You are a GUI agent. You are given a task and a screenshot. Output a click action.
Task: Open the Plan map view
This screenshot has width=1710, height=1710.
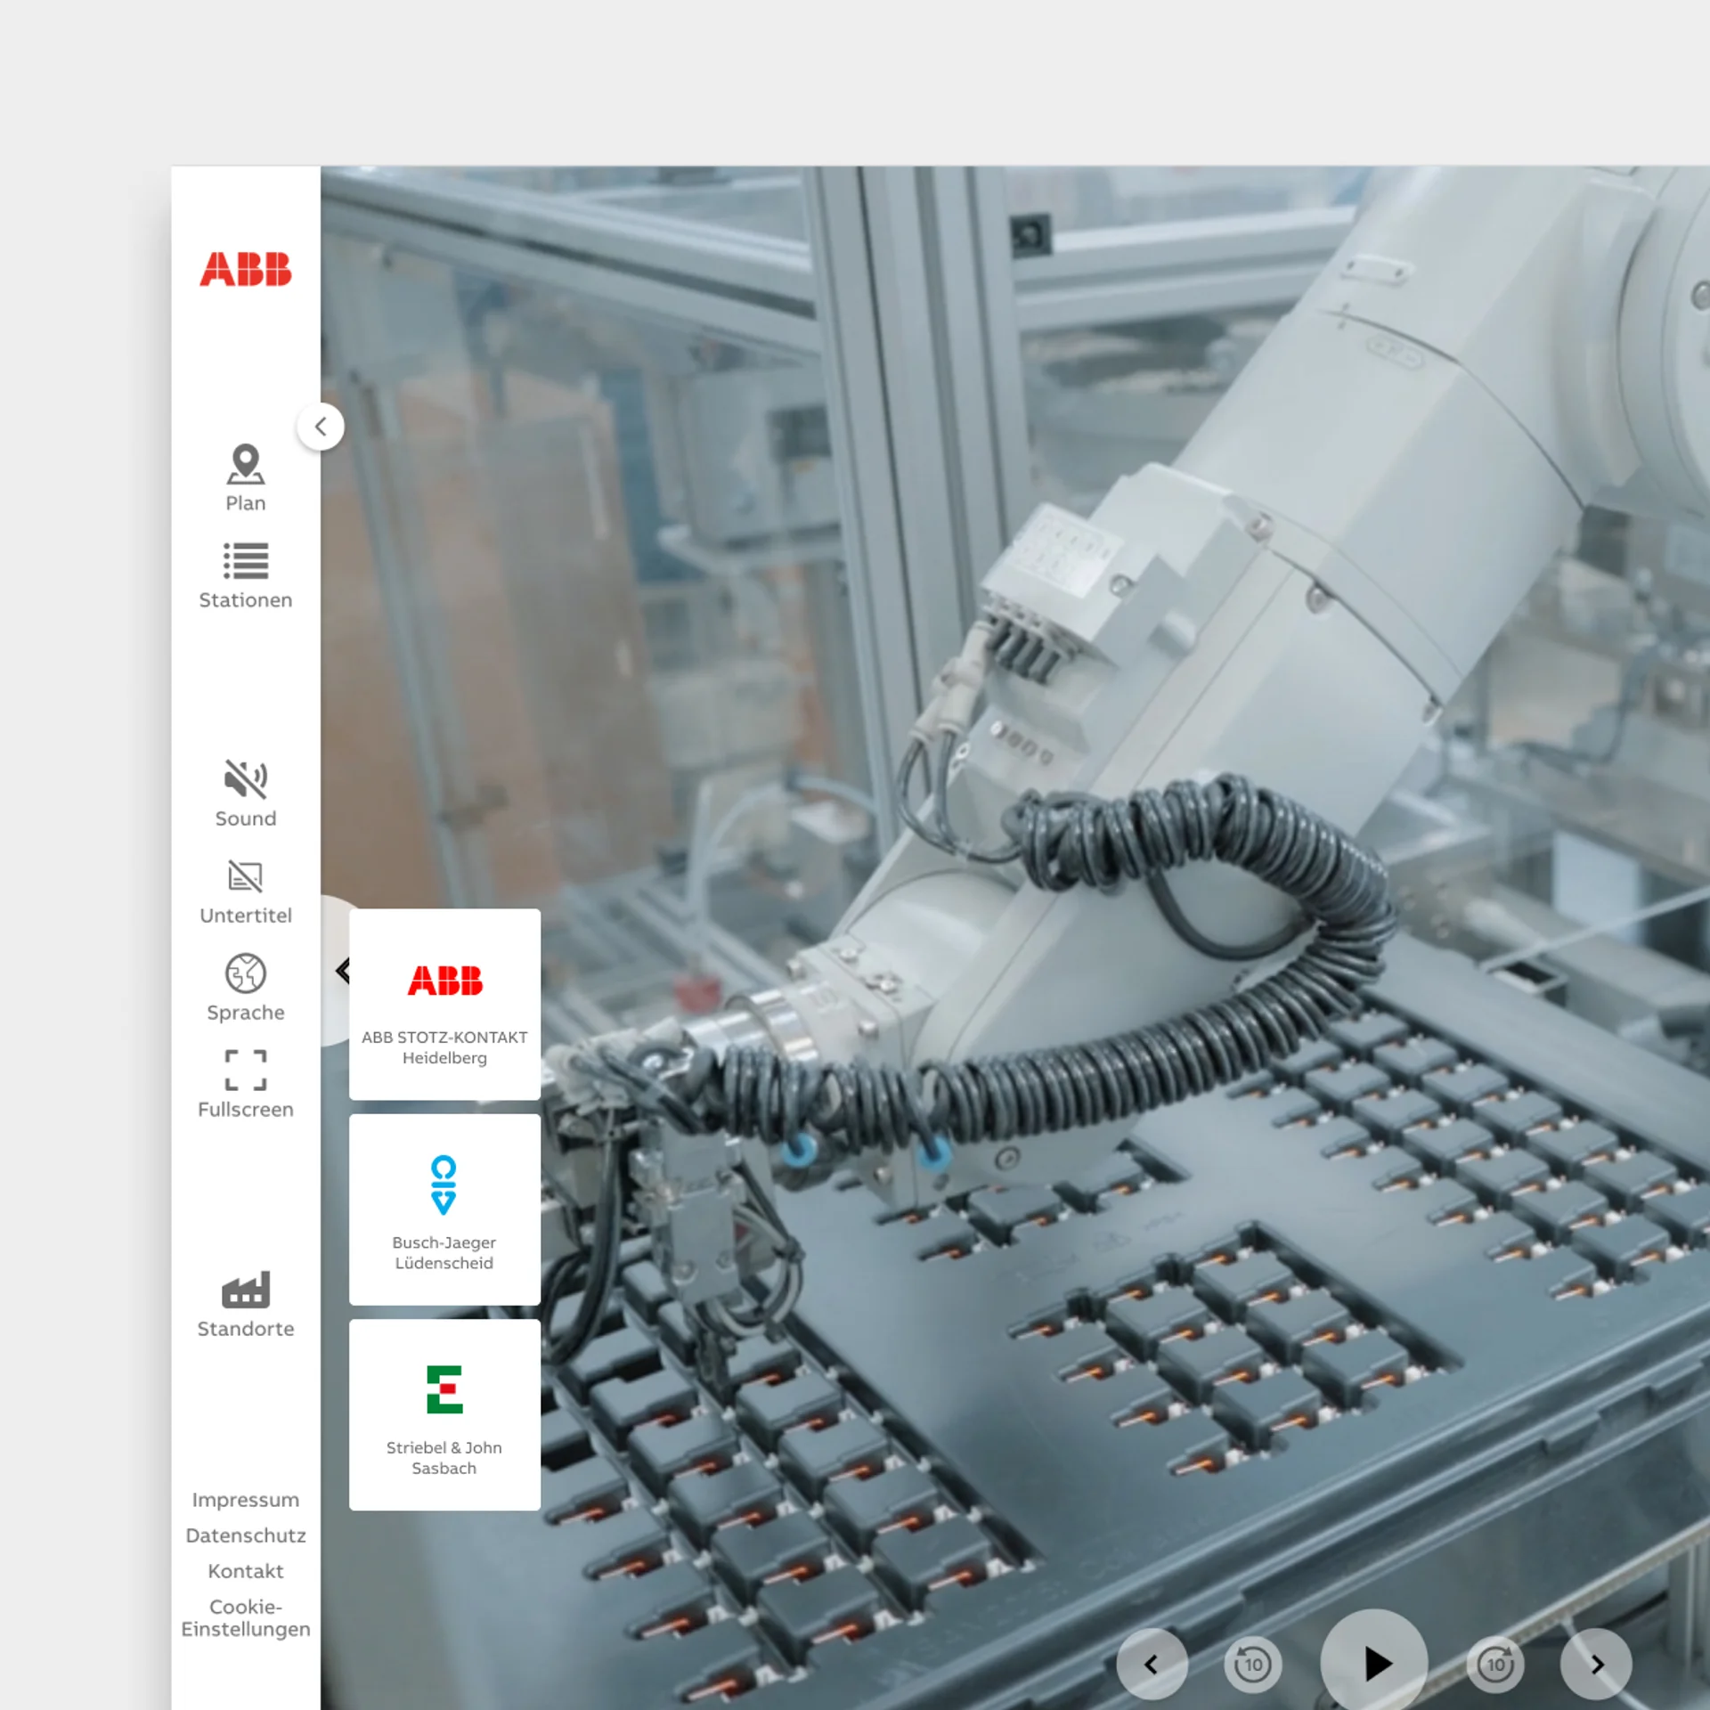pyautogui.click(x=245, y=478)
